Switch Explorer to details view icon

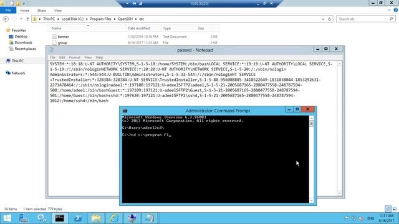(388, 209)
